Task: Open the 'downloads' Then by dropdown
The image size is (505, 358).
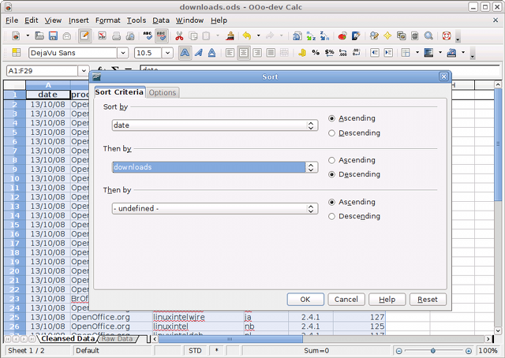Action: tap(312, 167)
